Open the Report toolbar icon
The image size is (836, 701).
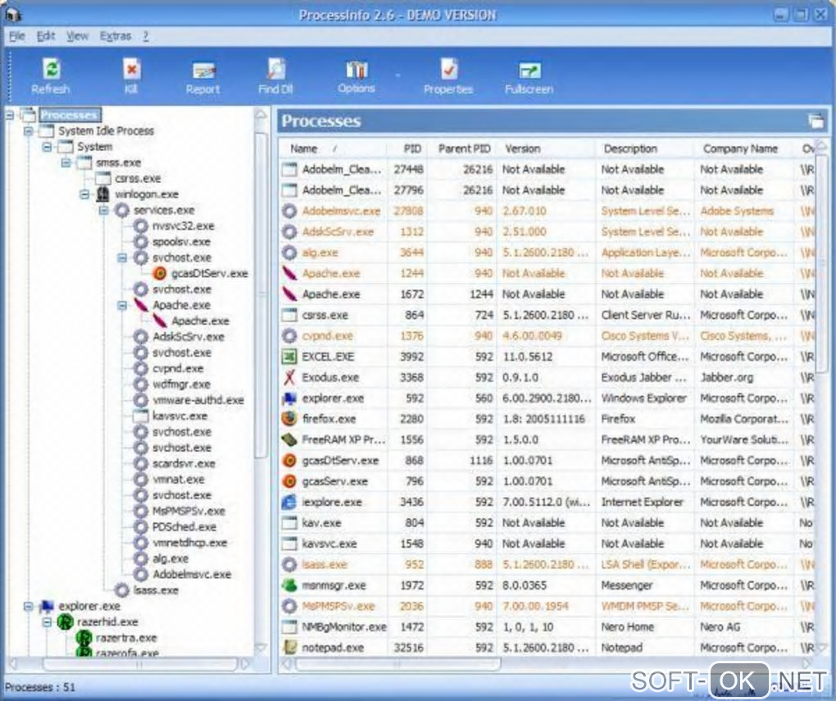click(203, 71)
